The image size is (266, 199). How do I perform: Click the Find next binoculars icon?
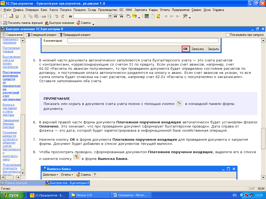pos(115,16)
